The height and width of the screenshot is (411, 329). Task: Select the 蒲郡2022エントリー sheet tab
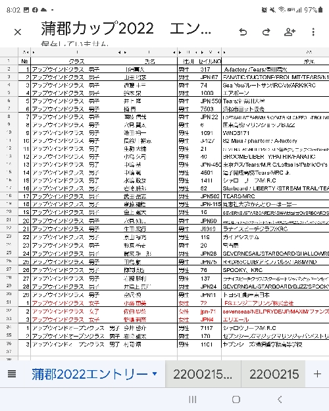(x=89, y=374)
